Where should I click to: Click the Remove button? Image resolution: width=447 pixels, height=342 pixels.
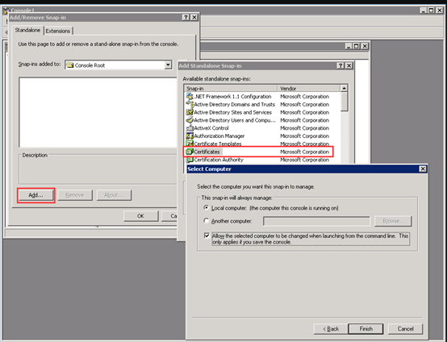click(x=75, y=195)
